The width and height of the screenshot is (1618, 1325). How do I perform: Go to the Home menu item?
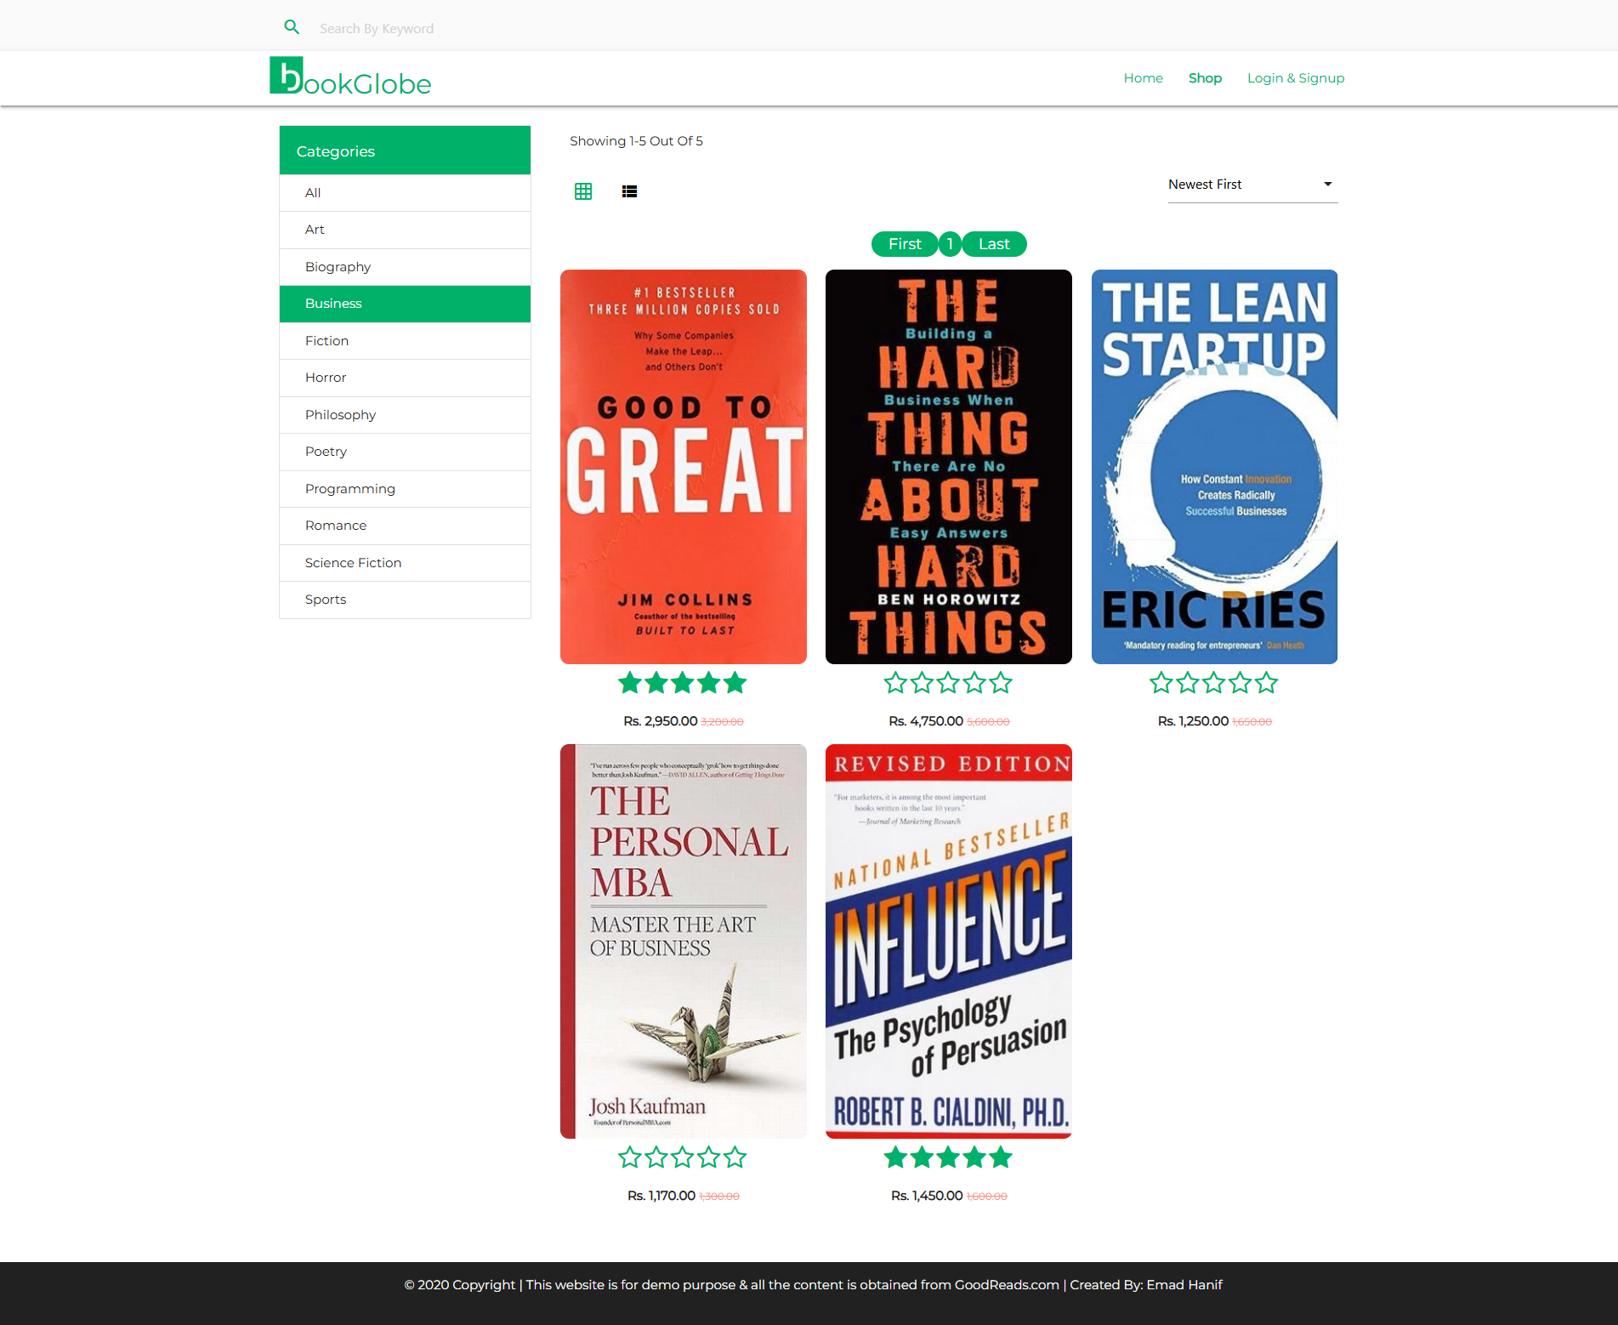[1143, 77]
